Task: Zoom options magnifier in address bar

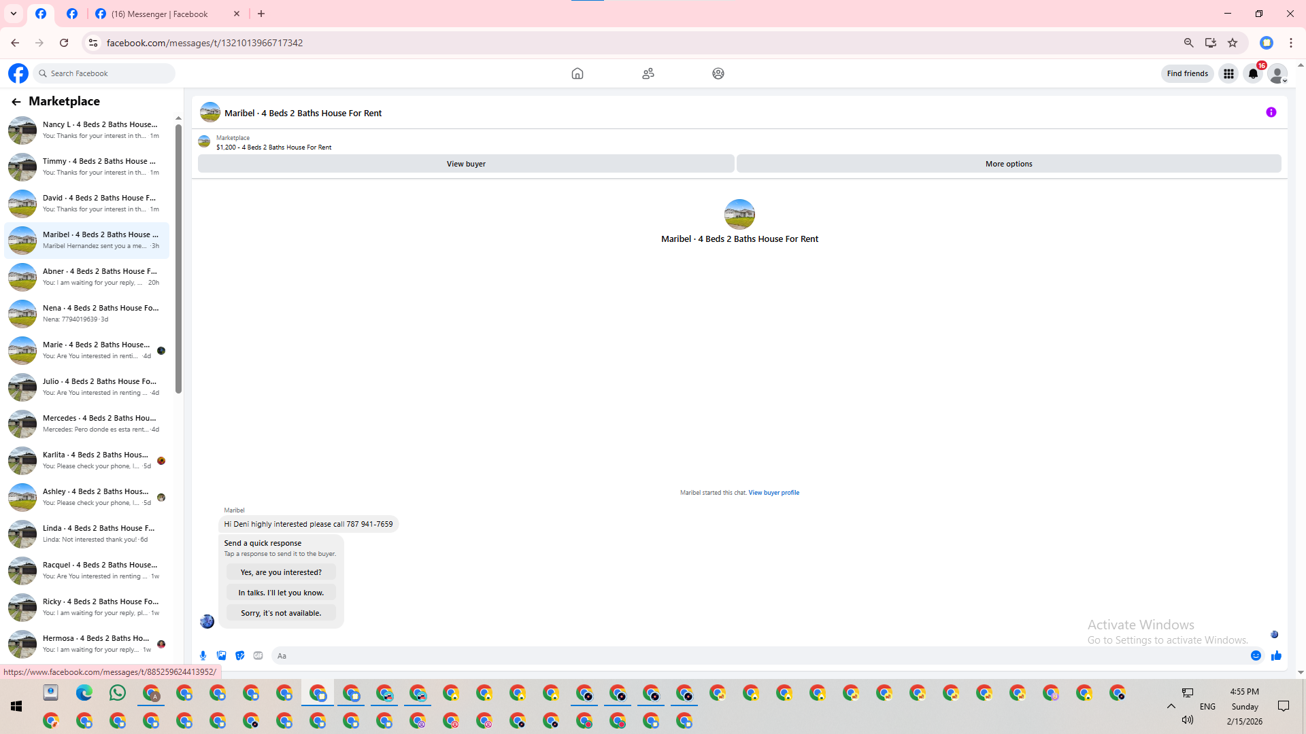Action: (x=1189, y=43)
